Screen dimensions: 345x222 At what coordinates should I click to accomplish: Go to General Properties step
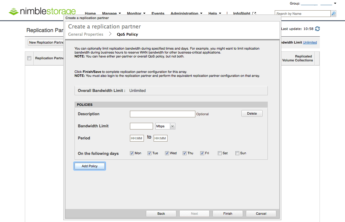(86, 34)
